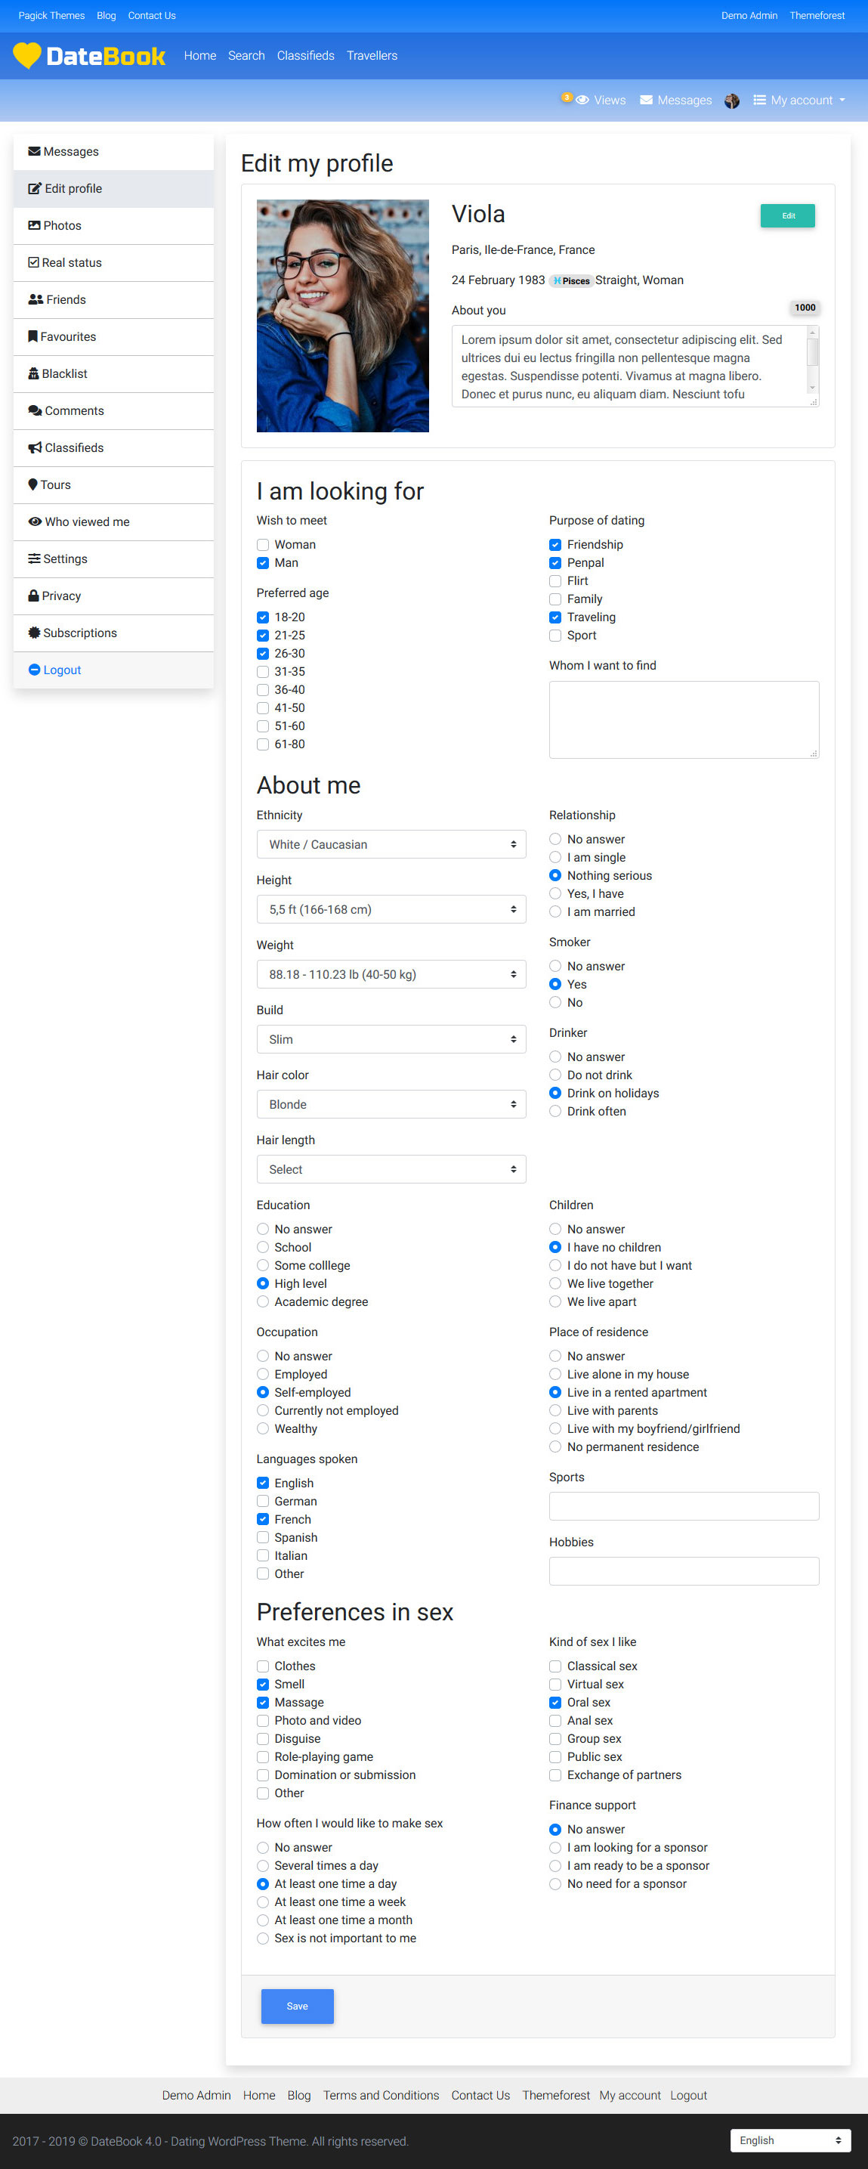This screenshot has height=2169, width=868.
Task: Click the green Edit button
Action: [x=787, y=215]
